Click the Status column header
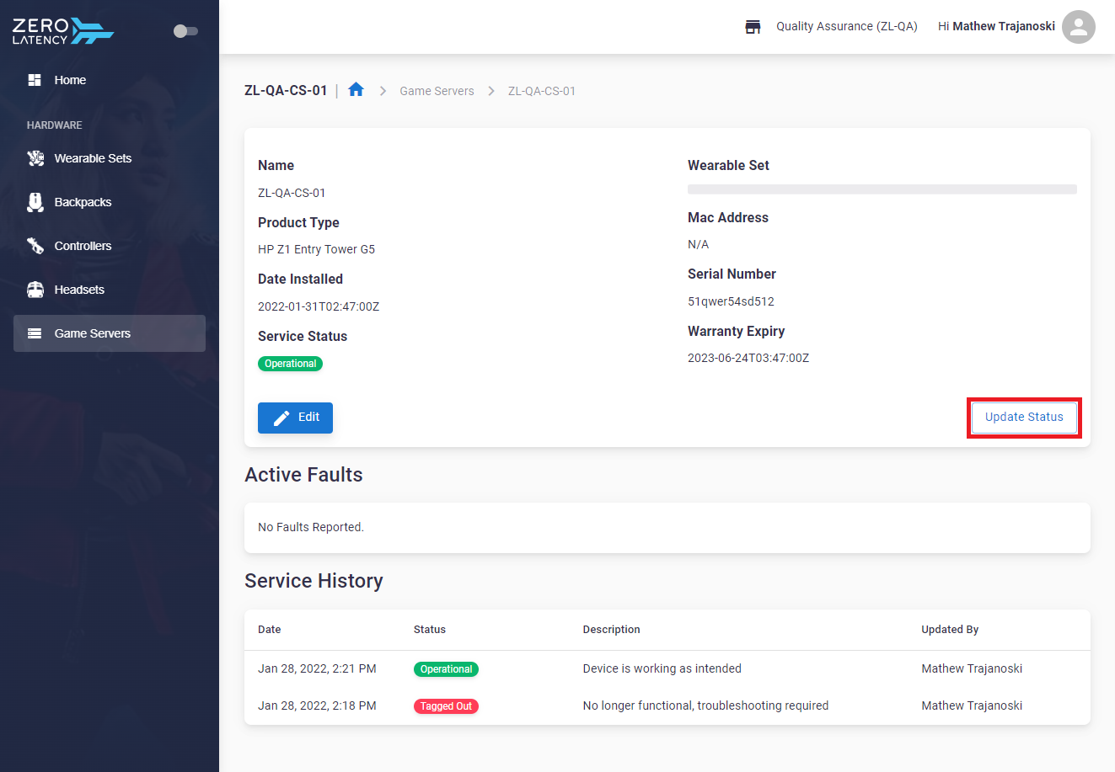 click(430, 630)
